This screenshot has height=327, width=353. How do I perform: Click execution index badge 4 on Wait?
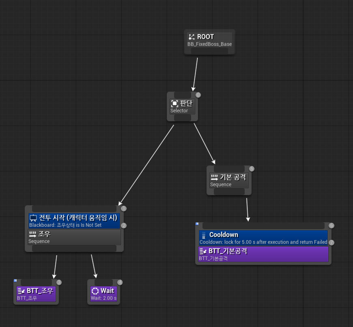click(x=120, y=282)
